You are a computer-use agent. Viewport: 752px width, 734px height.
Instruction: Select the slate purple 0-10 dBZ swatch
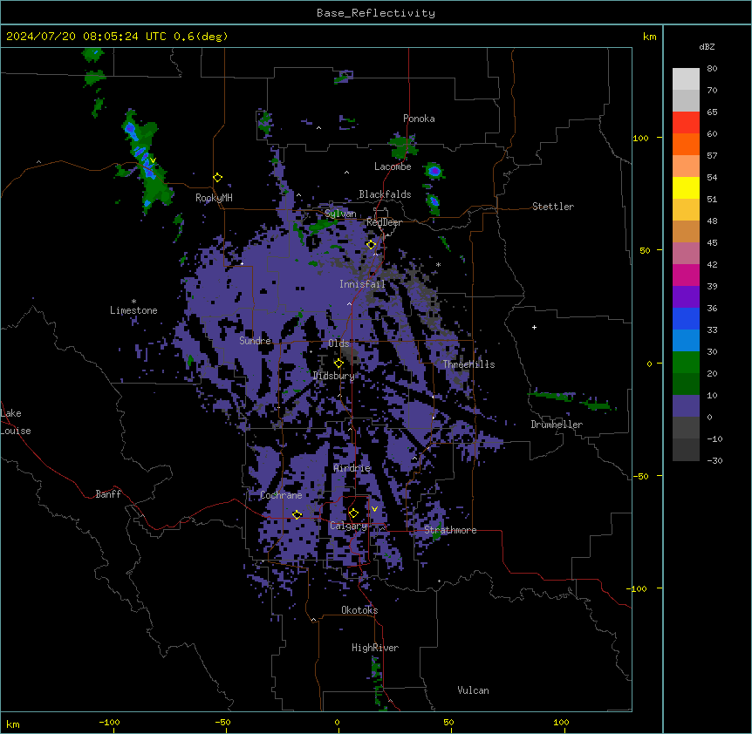(x=686, y=406)
